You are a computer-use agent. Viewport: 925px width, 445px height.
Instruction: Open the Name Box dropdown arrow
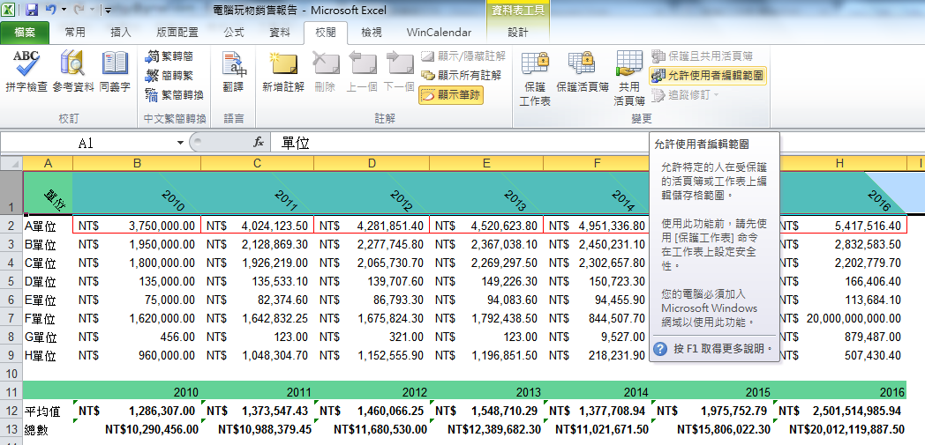pos(181,143)
